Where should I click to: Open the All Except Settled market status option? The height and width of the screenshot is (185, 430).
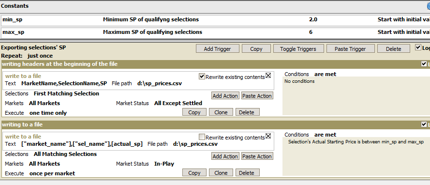click(x=178, y=103)
